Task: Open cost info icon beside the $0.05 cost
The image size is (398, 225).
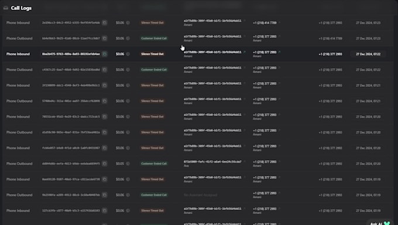Action: [x=128, y=164]
